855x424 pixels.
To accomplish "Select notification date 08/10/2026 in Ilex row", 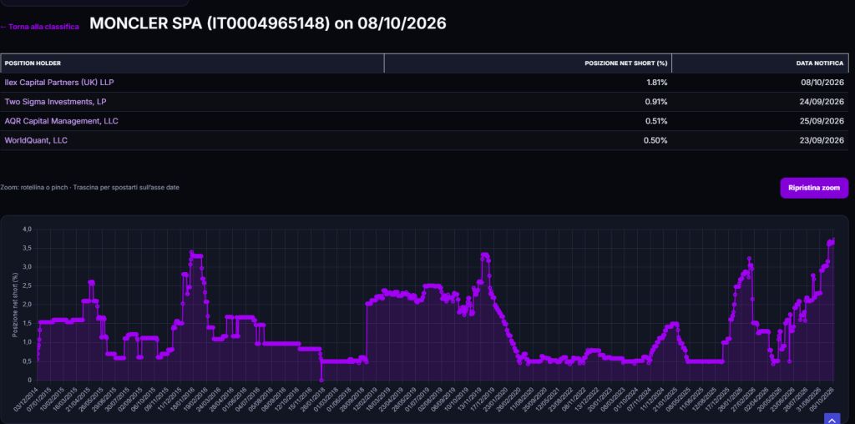I will coord(823,83).
